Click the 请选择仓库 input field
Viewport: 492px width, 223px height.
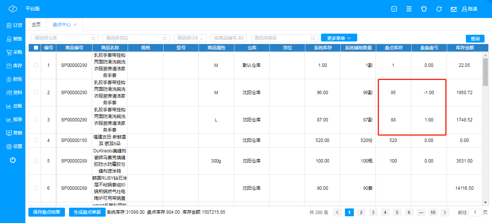click(65, 38)
